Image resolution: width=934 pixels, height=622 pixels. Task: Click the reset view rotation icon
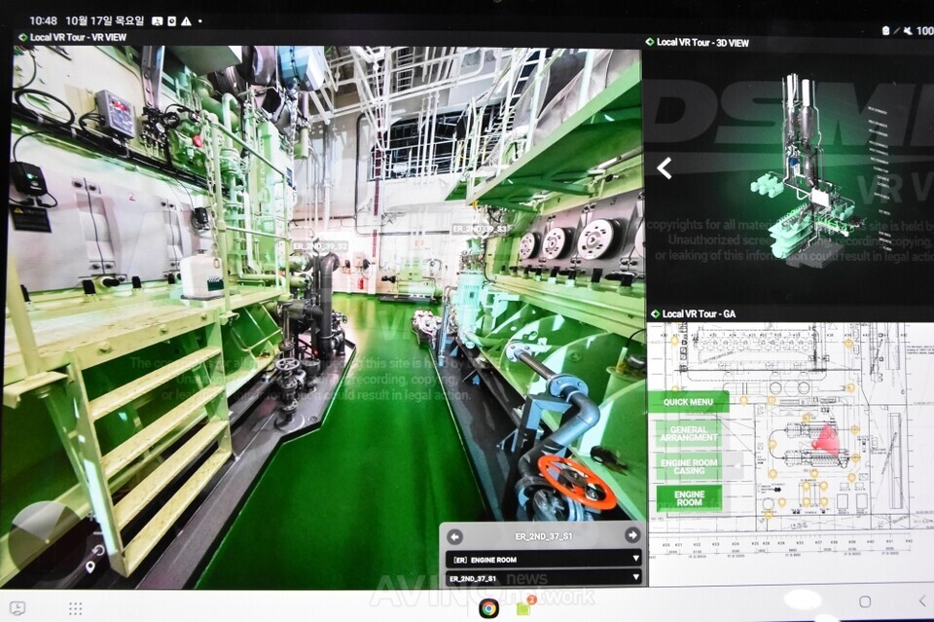pos(98,550)
